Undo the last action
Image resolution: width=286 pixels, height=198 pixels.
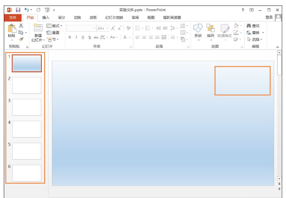point(27,9)
